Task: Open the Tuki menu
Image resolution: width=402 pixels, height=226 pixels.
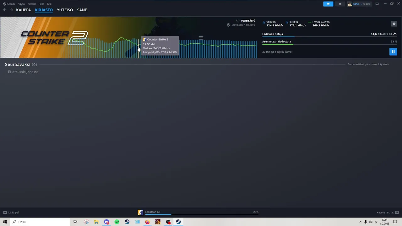Action: click(49, 4)
